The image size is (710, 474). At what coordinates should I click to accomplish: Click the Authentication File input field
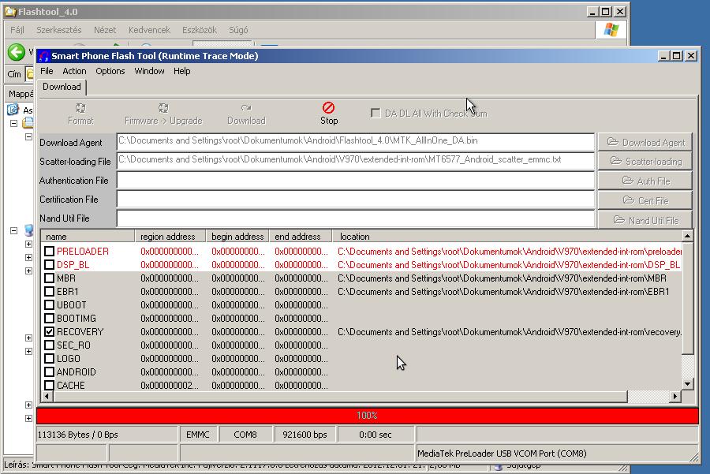point(356,180)
